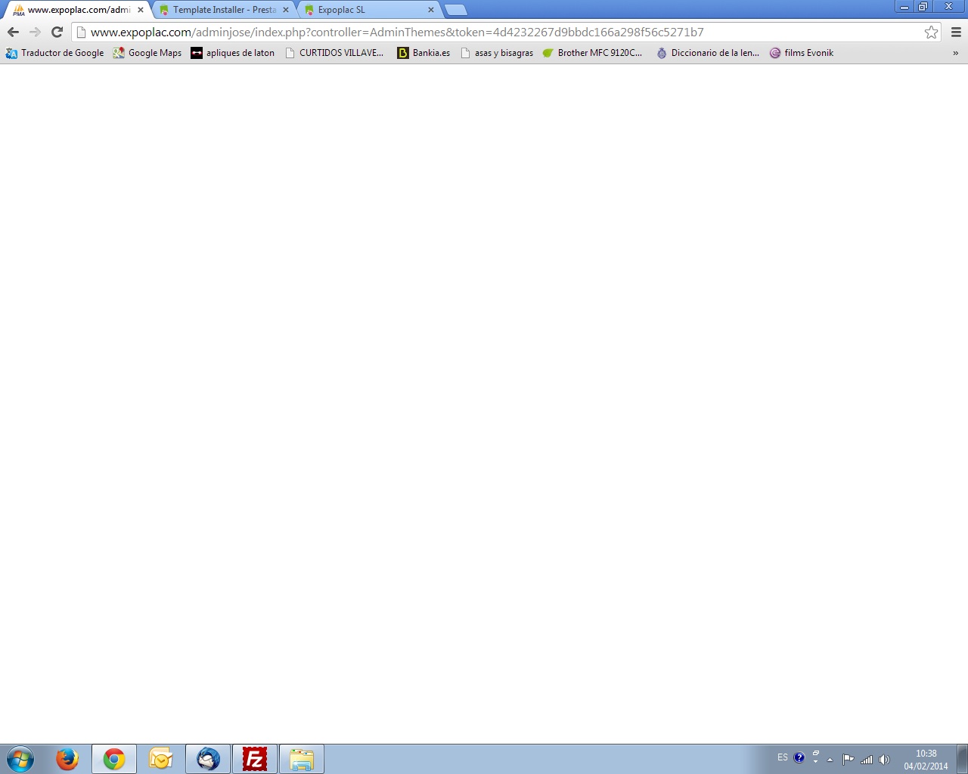Open Windows Explorer from the taskbar

[302, 759]
